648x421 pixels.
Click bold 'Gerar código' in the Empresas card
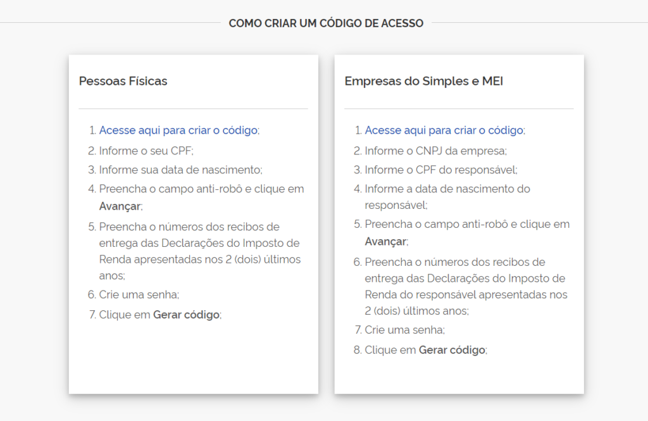[452, 350]
